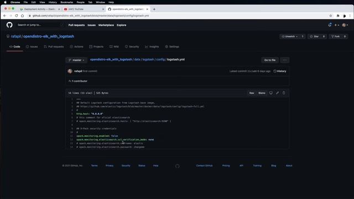Bookmark this page with the star

[x=331, y=15]
